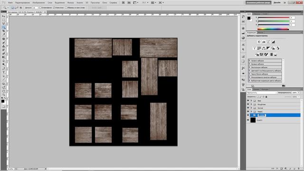Expand the Roughness layer group
Image resolution: width=304 pixels, height=171 pixels.
[x=251, y=104]
